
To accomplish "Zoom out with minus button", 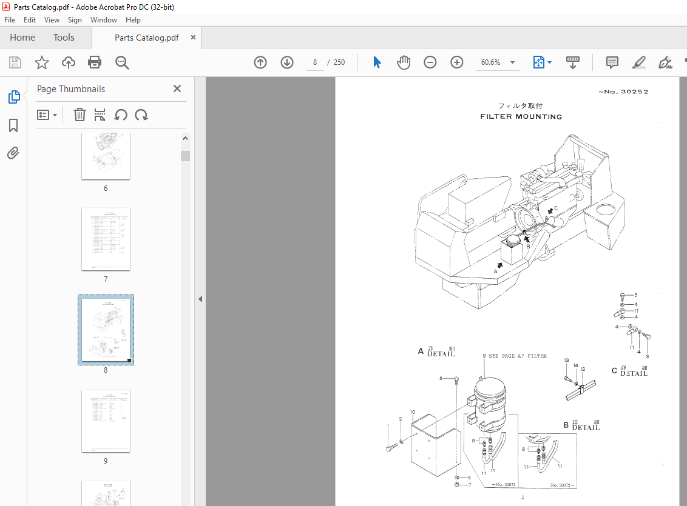I will 430,62.
